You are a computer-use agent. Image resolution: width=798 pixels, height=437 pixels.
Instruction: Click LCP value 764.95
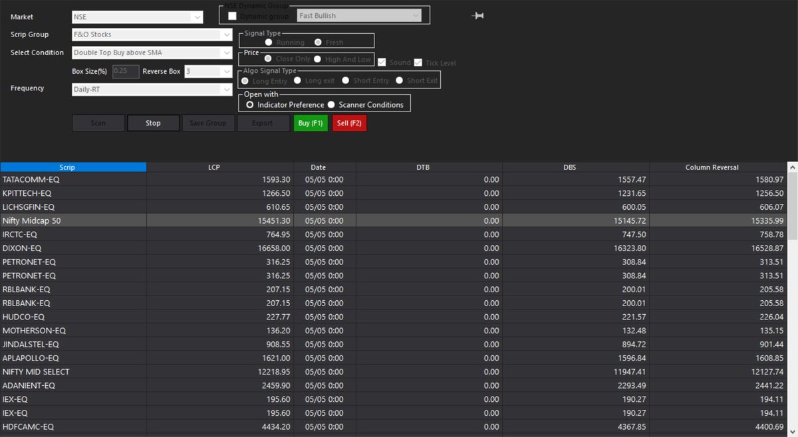(x=279, y=234)
